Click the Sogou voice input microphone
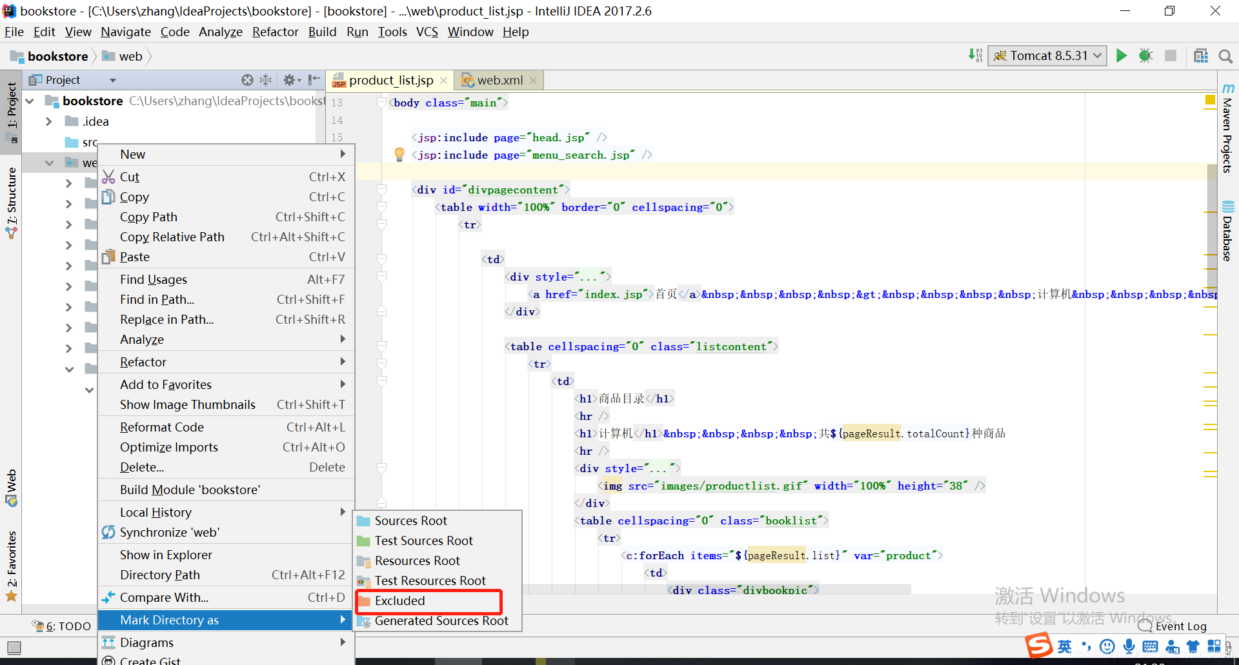1239x665 pixels. click(x=1129, y=646)
